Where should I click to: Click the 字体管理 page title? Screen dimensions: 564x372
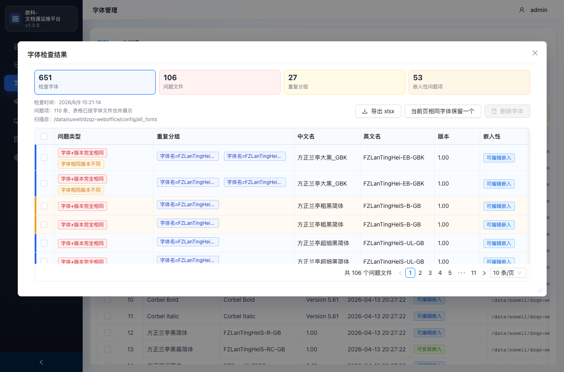(105, 10)
